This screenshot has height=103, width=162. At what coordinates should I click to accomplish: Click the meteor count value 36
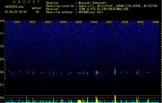click(x=37, y=12)
